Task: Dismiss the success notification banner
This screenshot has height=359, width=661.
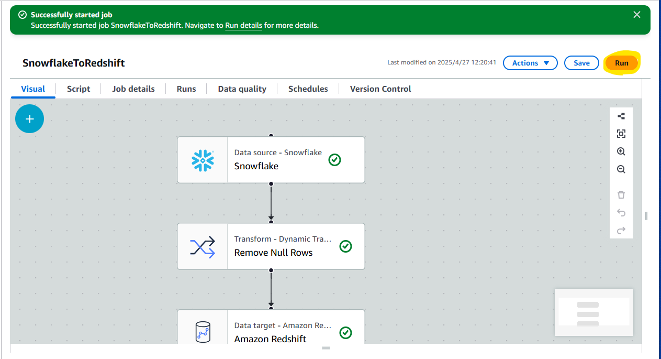Action: point(637,15)
